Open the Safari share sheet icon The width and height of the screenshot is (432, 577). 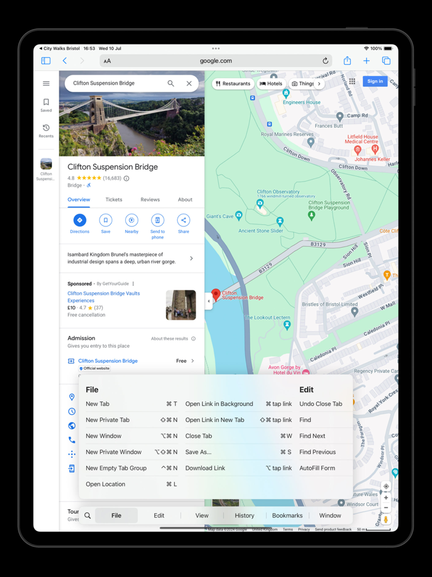[347, 61]
